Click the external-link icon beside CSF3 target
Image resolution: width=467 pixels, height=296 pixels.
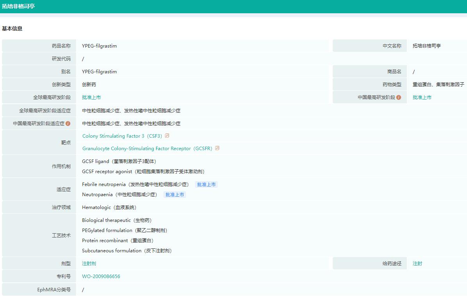(x=167, y=136)
